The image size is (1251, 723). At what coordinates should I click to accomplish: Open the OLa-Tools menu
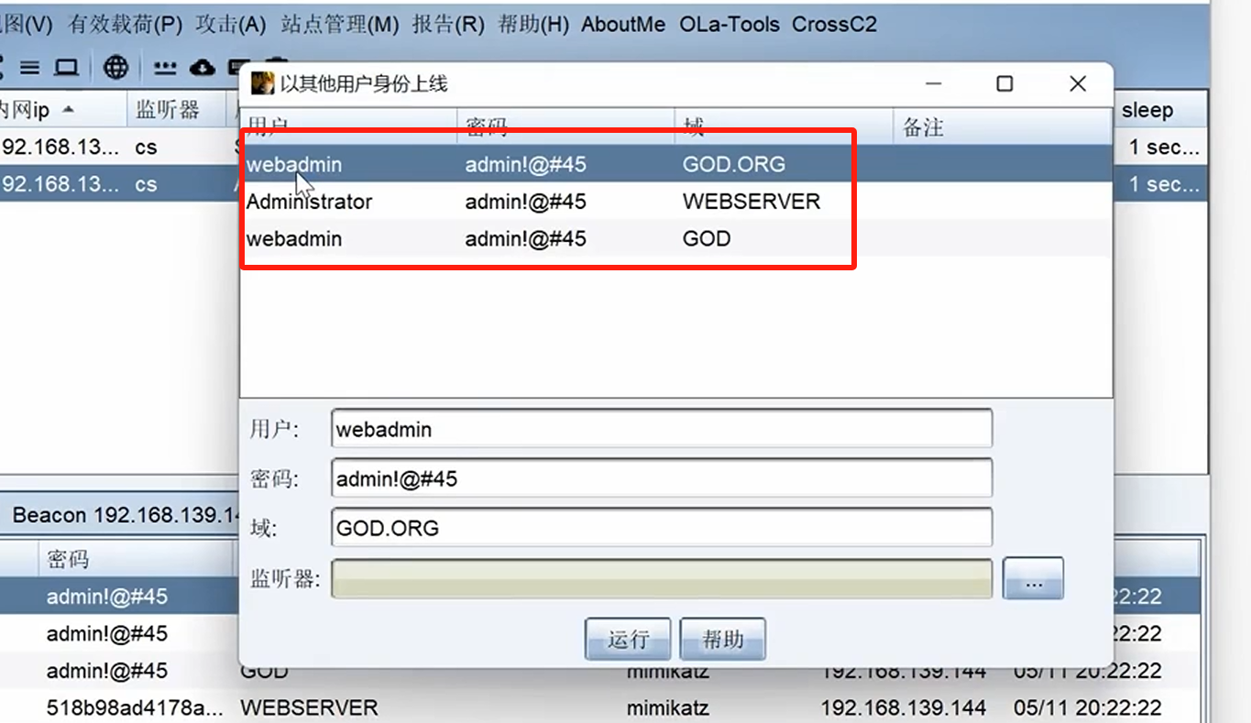pos(730,25)
